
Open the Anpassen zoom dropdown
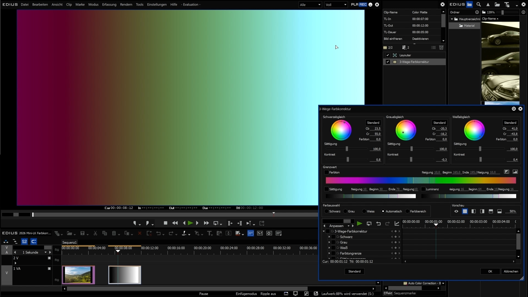click(348, 226)
